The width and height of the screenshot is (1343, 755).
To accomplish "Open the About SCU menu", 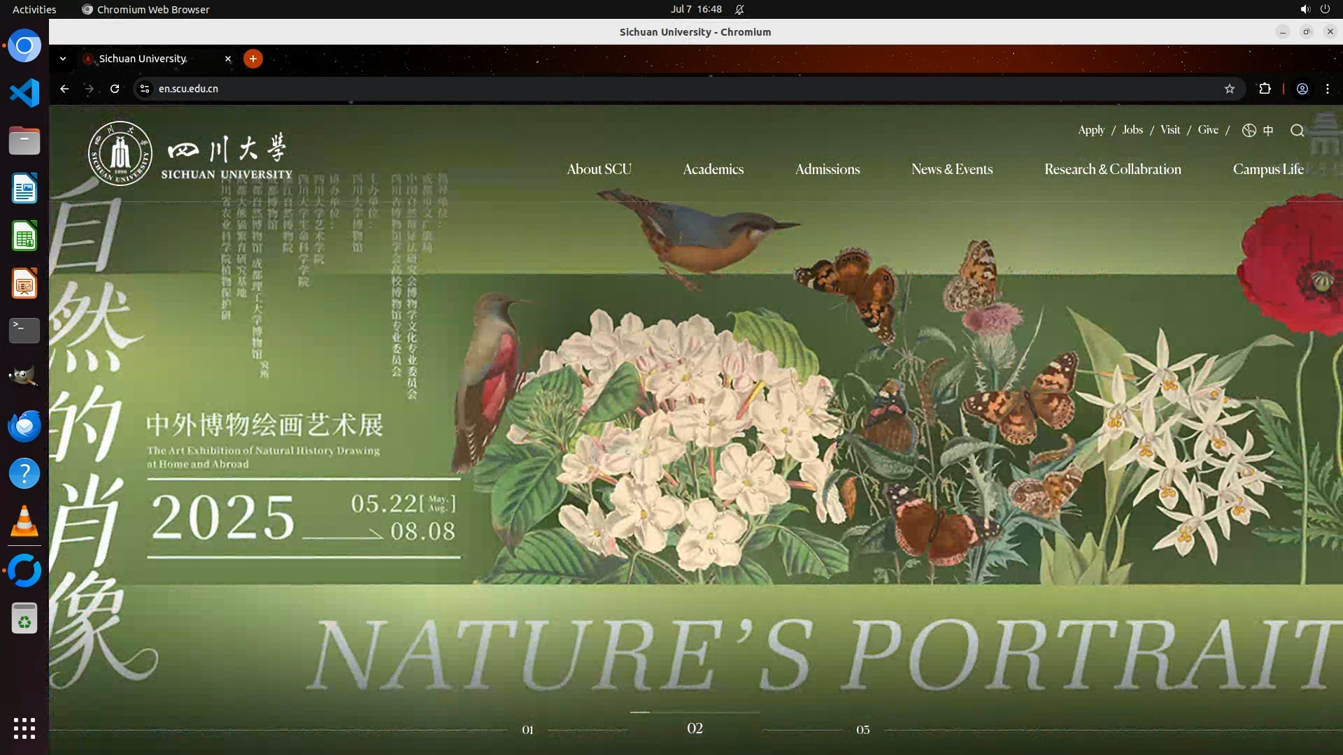I will click(x=599, y=169).
